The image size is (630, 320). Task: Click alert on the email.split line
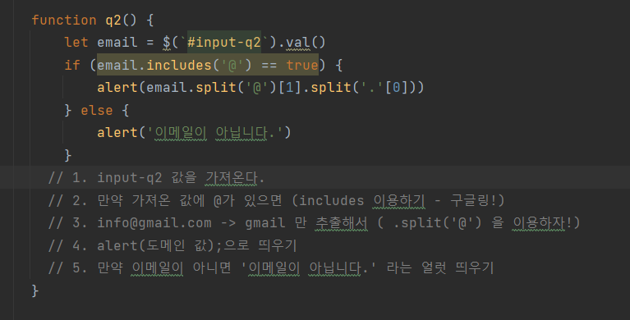(x=117, y=87)
